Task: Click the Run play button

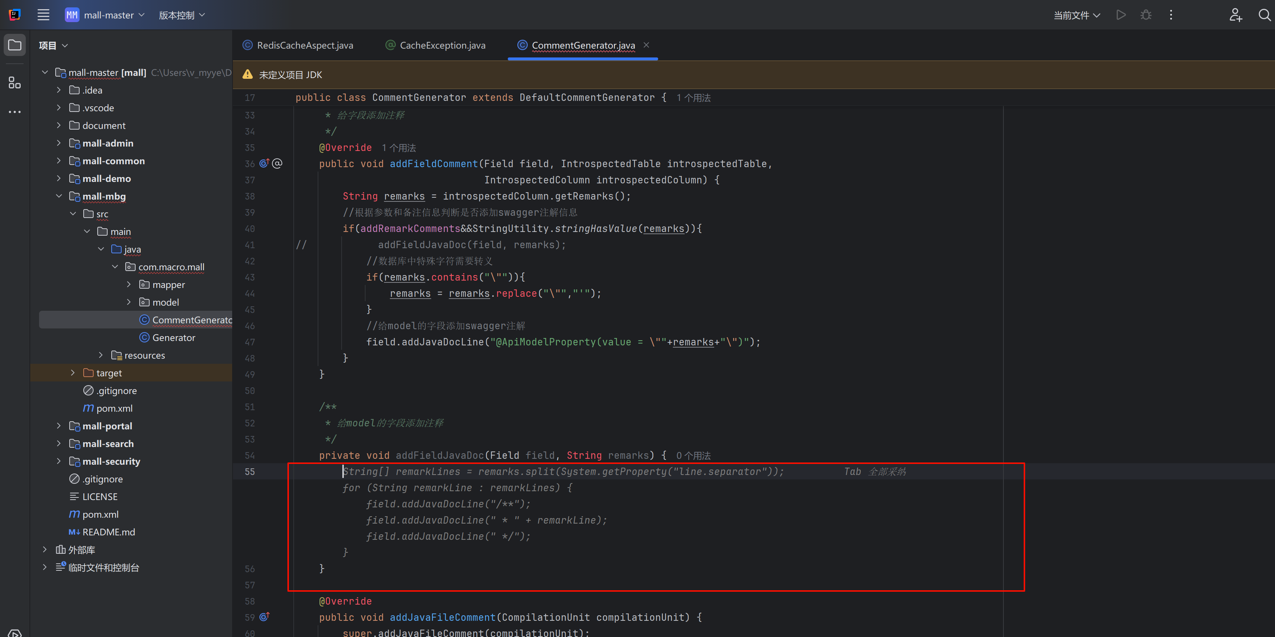Action: pyautogui.click(x=1121, y=15)
